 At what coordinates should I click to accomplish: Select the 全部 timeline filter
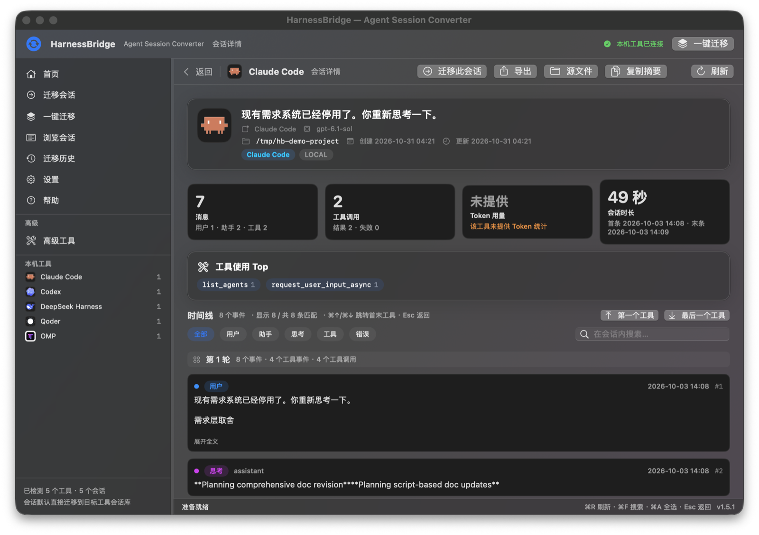pos(201,334)
